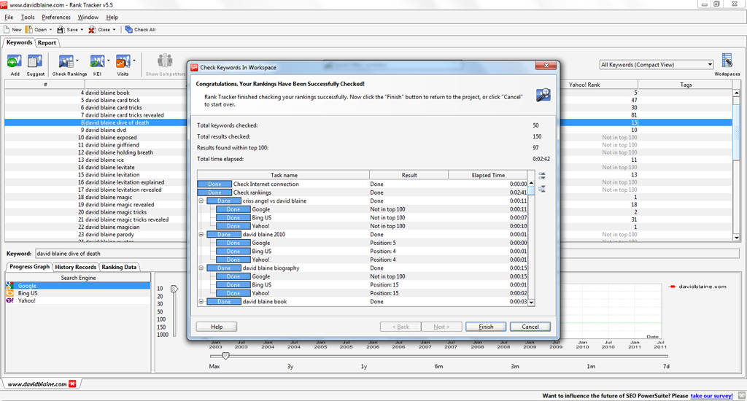Click the graph rank scale slider handle
The image size is (747, 401).
[x=174, y=289]
